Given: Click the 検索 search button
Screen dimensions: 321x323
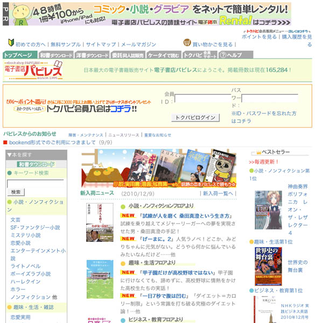Looking at the screenshot, I should [16, 192].
